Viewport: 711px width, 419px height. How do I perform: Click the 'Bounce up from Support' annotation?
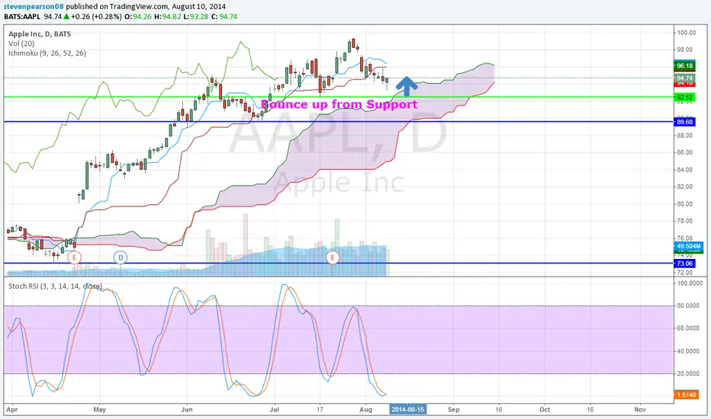pyautogui.click(x=339, y=104)
